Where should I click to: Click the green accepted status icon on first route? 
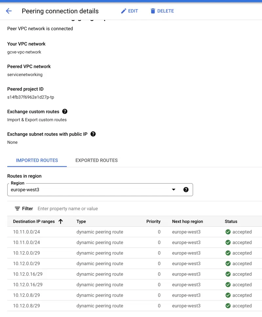point(228,232)
